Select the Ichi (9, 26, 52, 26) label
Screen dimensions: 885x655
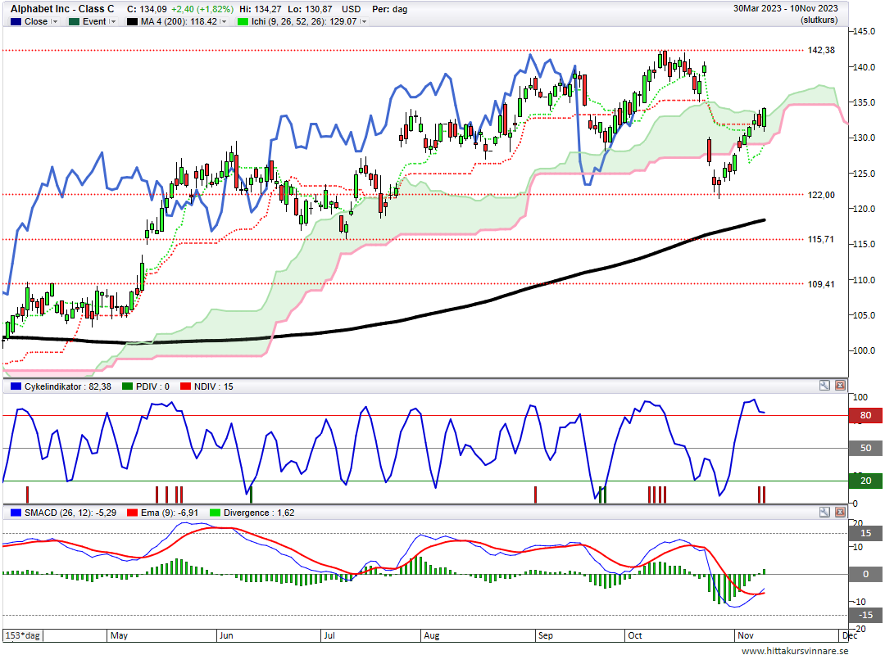[x=304, y=21]
